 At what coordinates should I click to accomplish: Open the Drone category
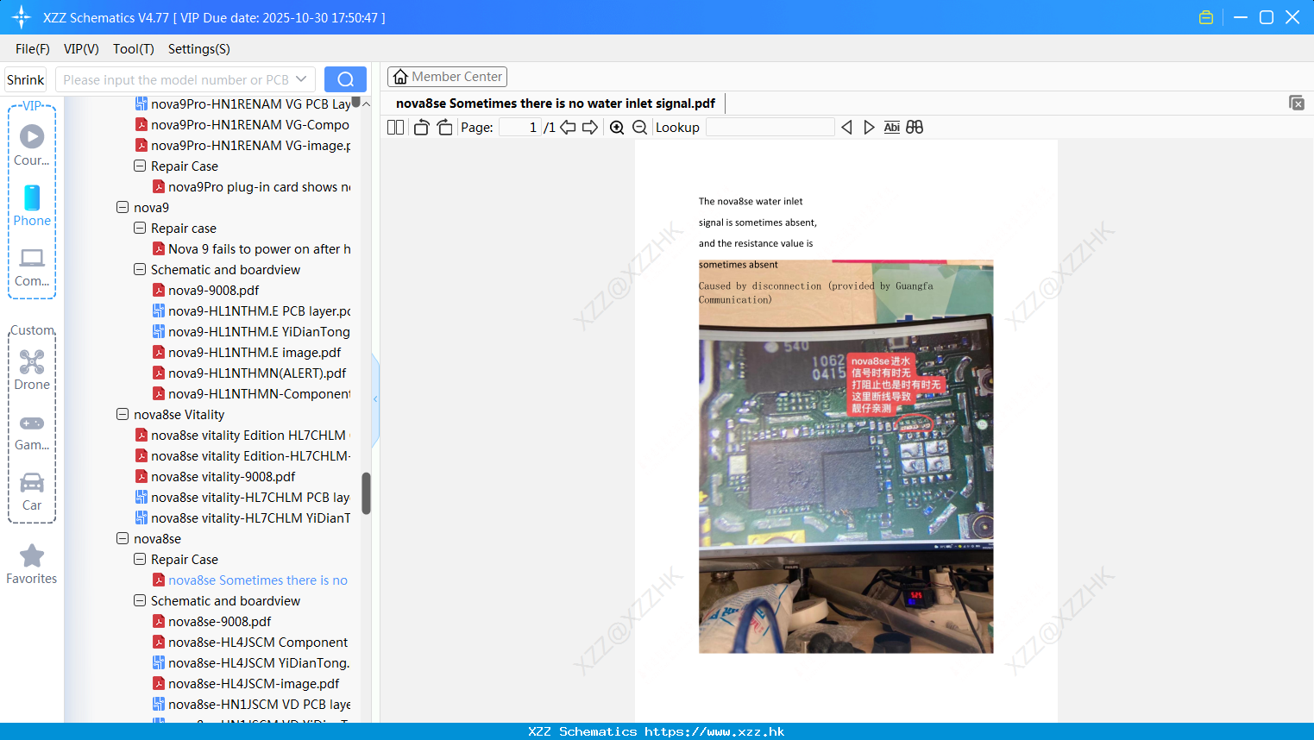point(32,370)
